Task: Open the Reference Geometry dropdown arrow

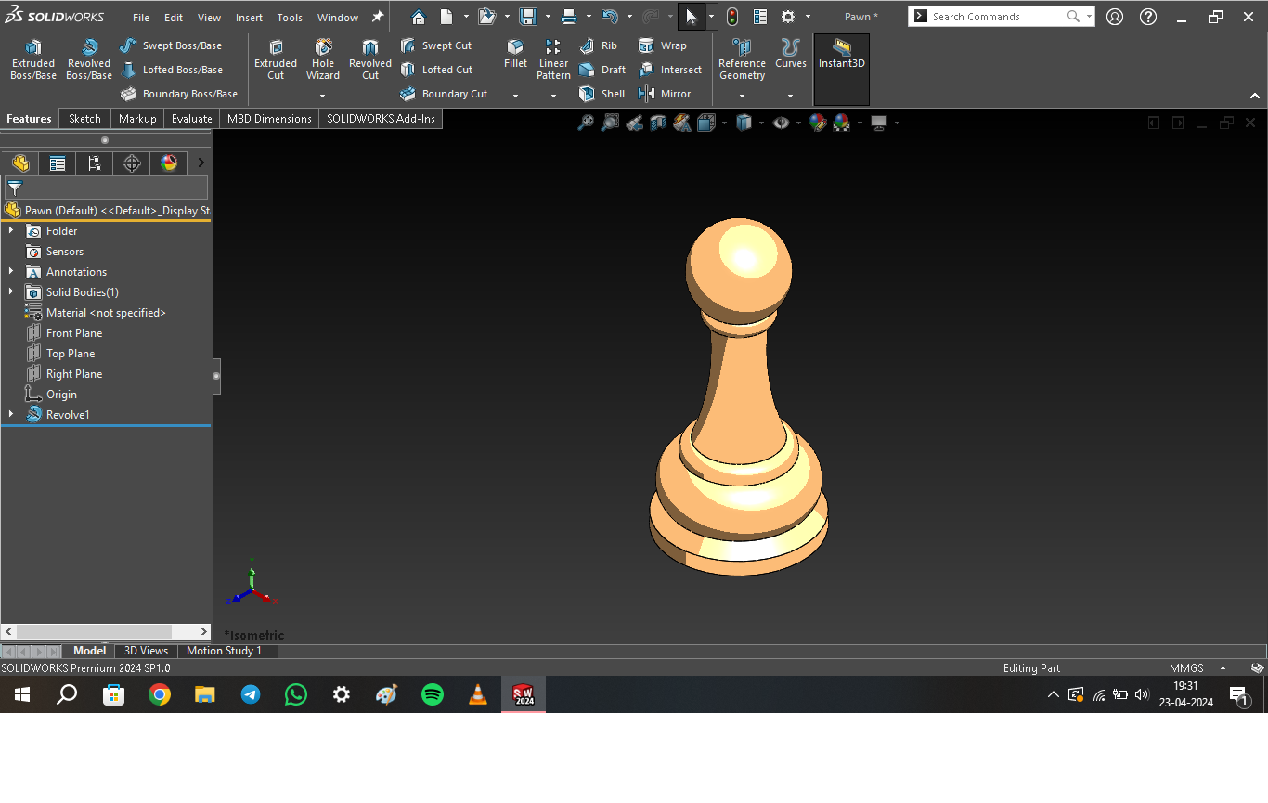Action: (x=742, y=96)
